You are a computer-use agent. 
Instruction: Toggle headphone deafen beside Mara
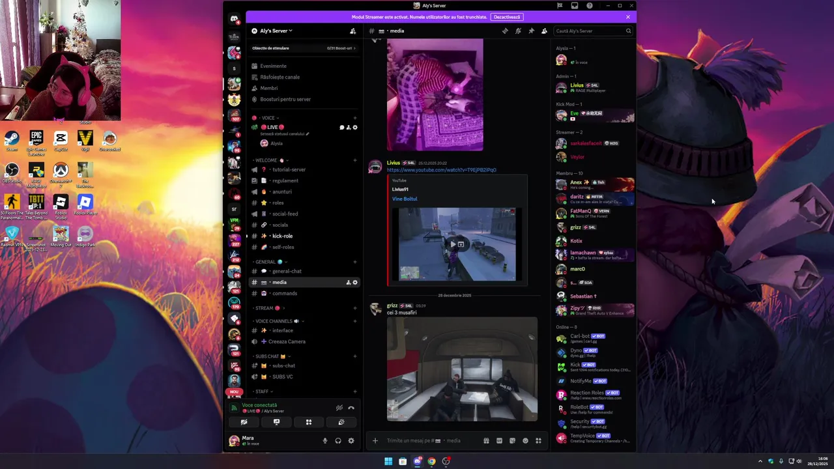(338, 441)
